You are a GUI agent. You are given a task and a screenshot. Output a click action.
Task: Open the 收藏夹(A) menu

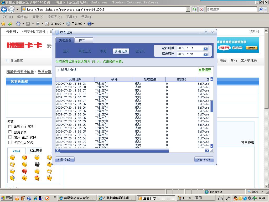(x=55, y=17)
